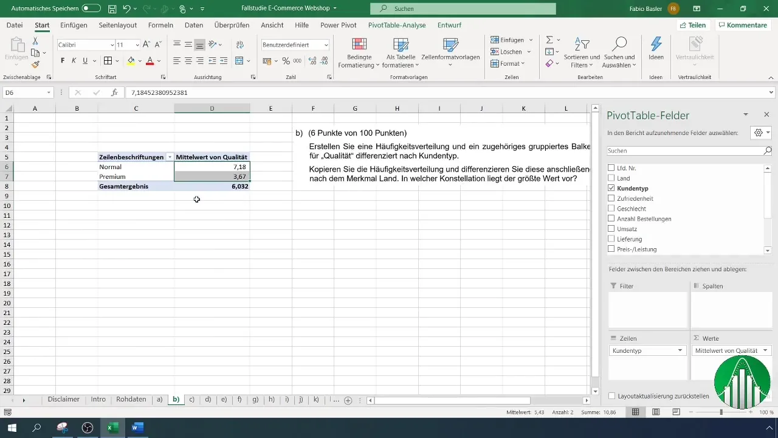Image resolution: width=778 pixels, height=438 pixels.
Task: Click the Format Painter brush icon
Action: (35, 64)
